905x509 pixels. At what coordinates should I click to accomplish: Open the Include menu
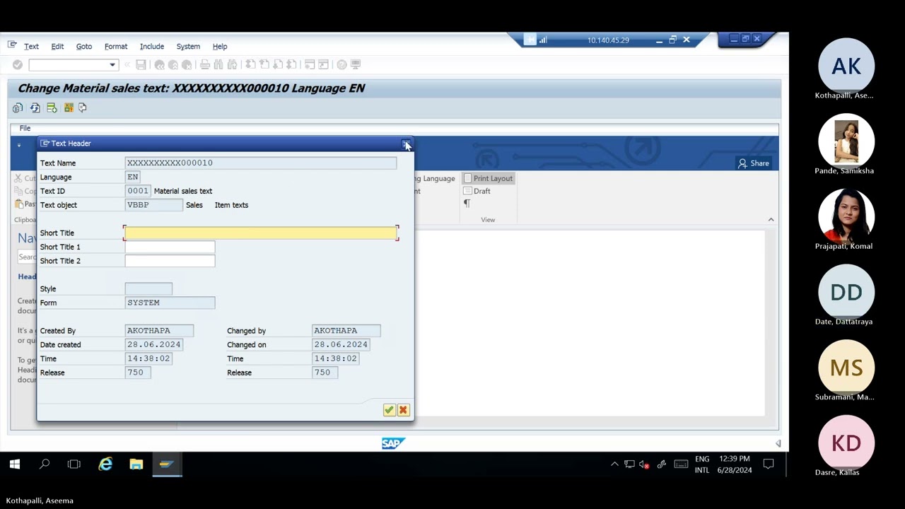point(151,46)
